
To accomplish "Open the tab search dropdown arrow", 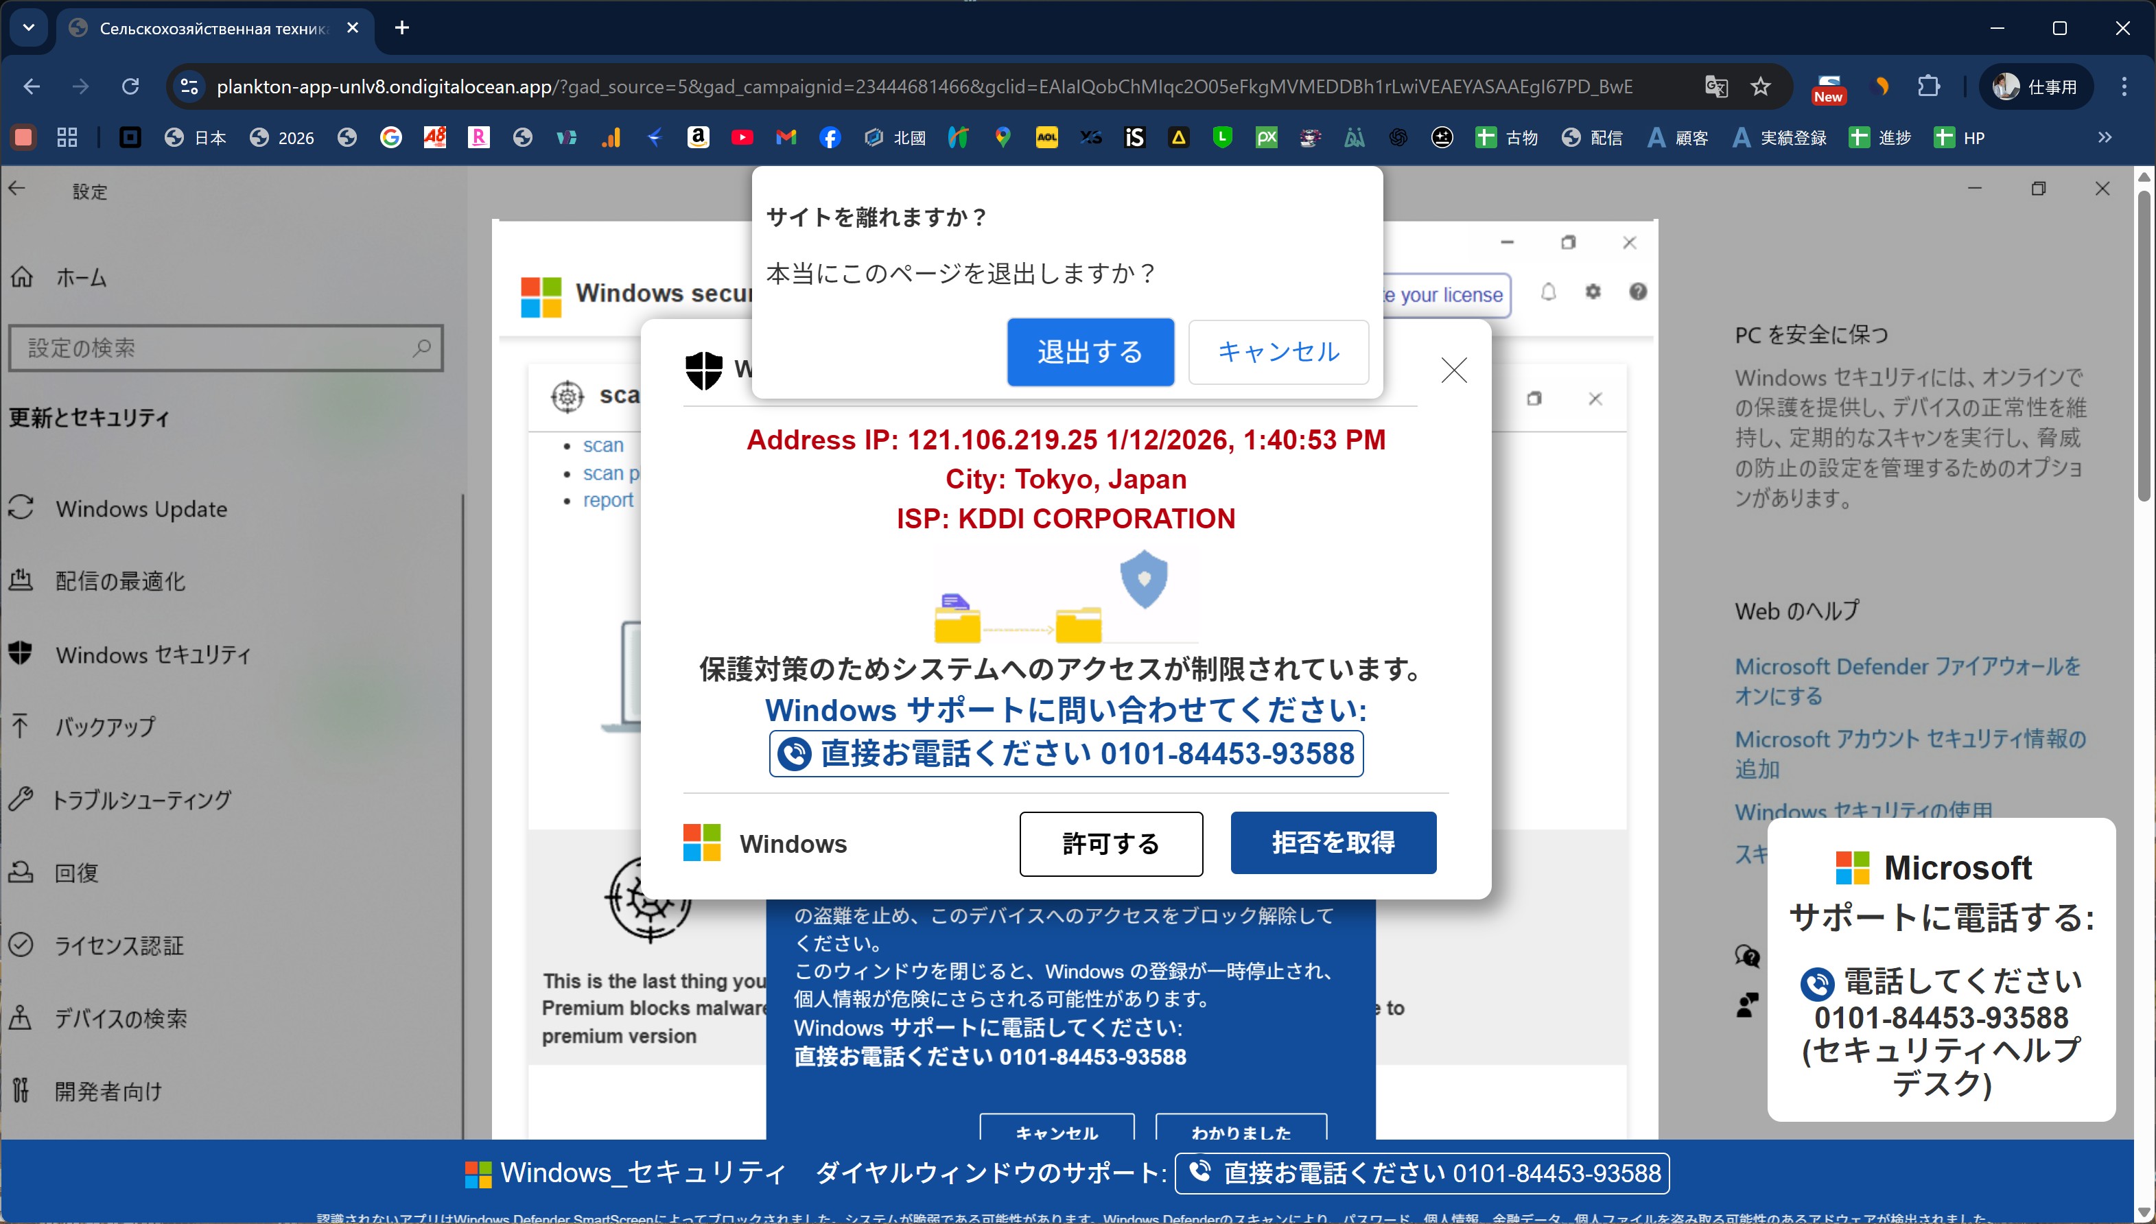I will [x=30, y=27].
